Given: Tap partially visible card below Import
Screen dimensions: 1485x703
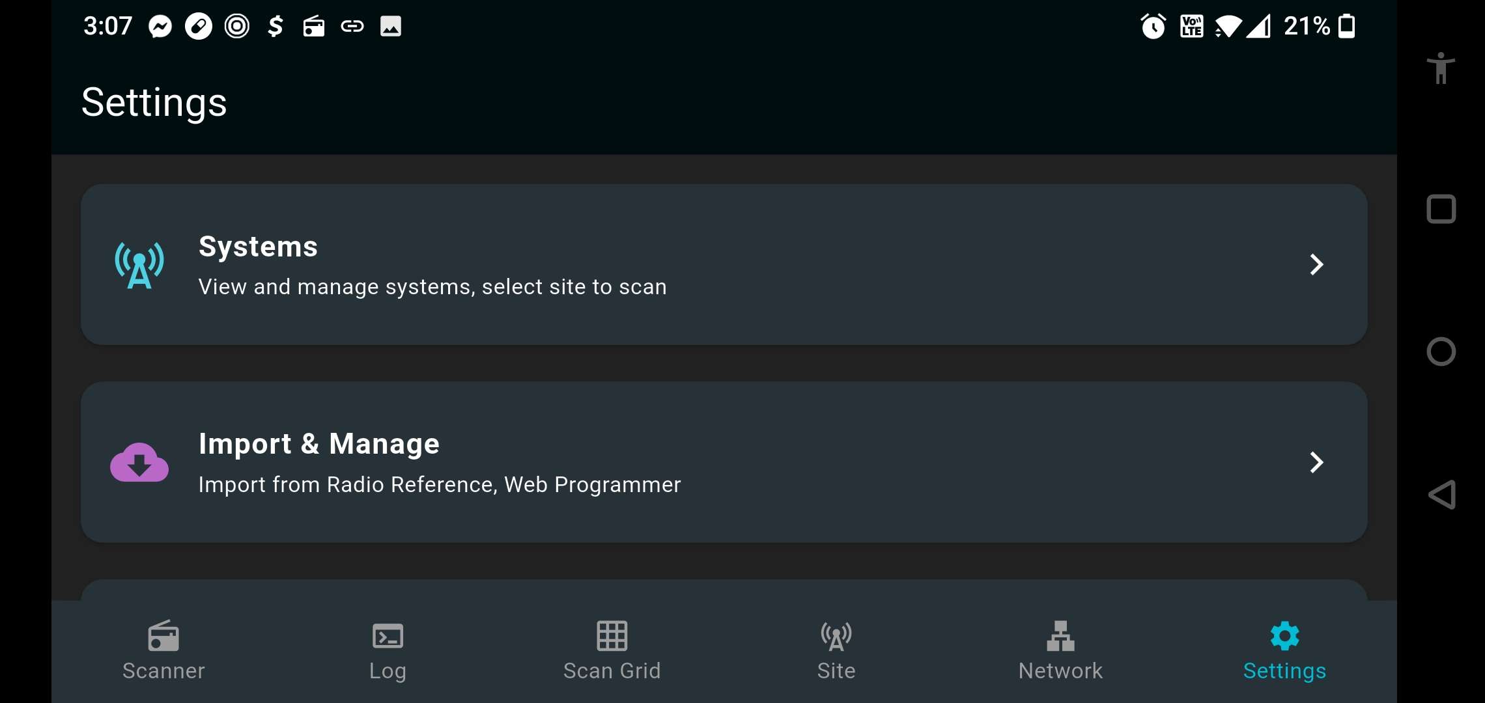Looking at the screenshot, I should 724,590.
